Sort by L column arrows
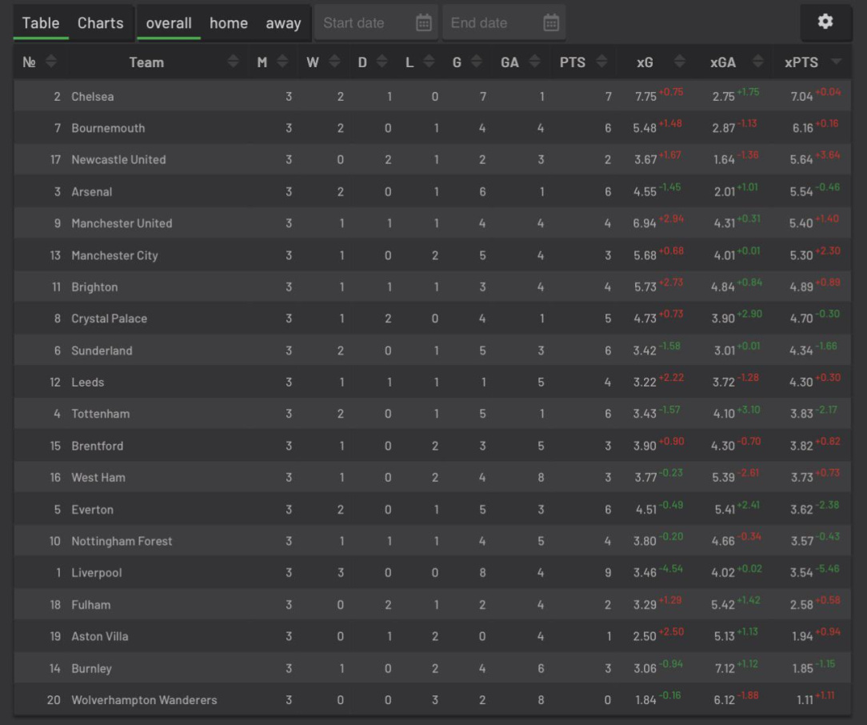The height and width of the screenshot is (725, 867). (429, 62)
